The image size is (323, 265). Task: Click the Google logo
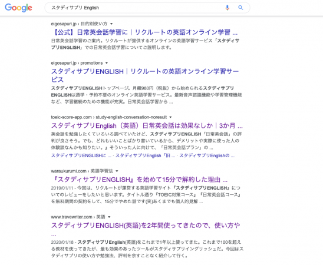point(18,8)
